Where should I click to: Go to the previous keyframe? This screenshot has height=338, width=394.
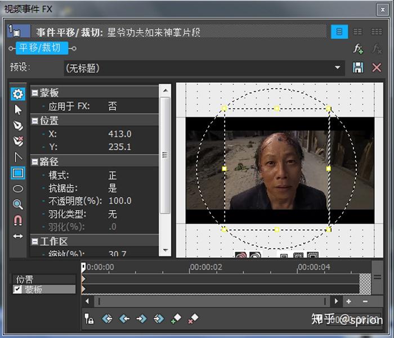[x=124, y=319]
